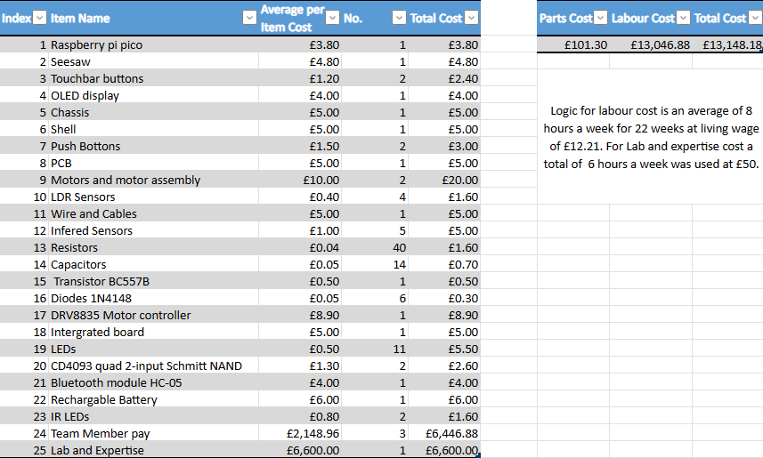Select the Motors and motor assembly cell
Viewport: 763px width, 458px height.
point(153,180)
